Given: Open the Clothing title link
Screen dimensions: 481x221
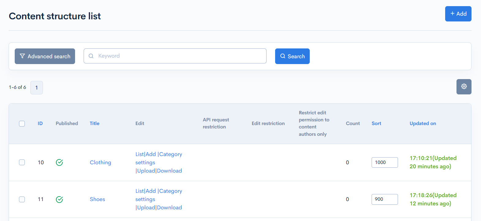Looking at the screenshot, I should coord(100,162).
